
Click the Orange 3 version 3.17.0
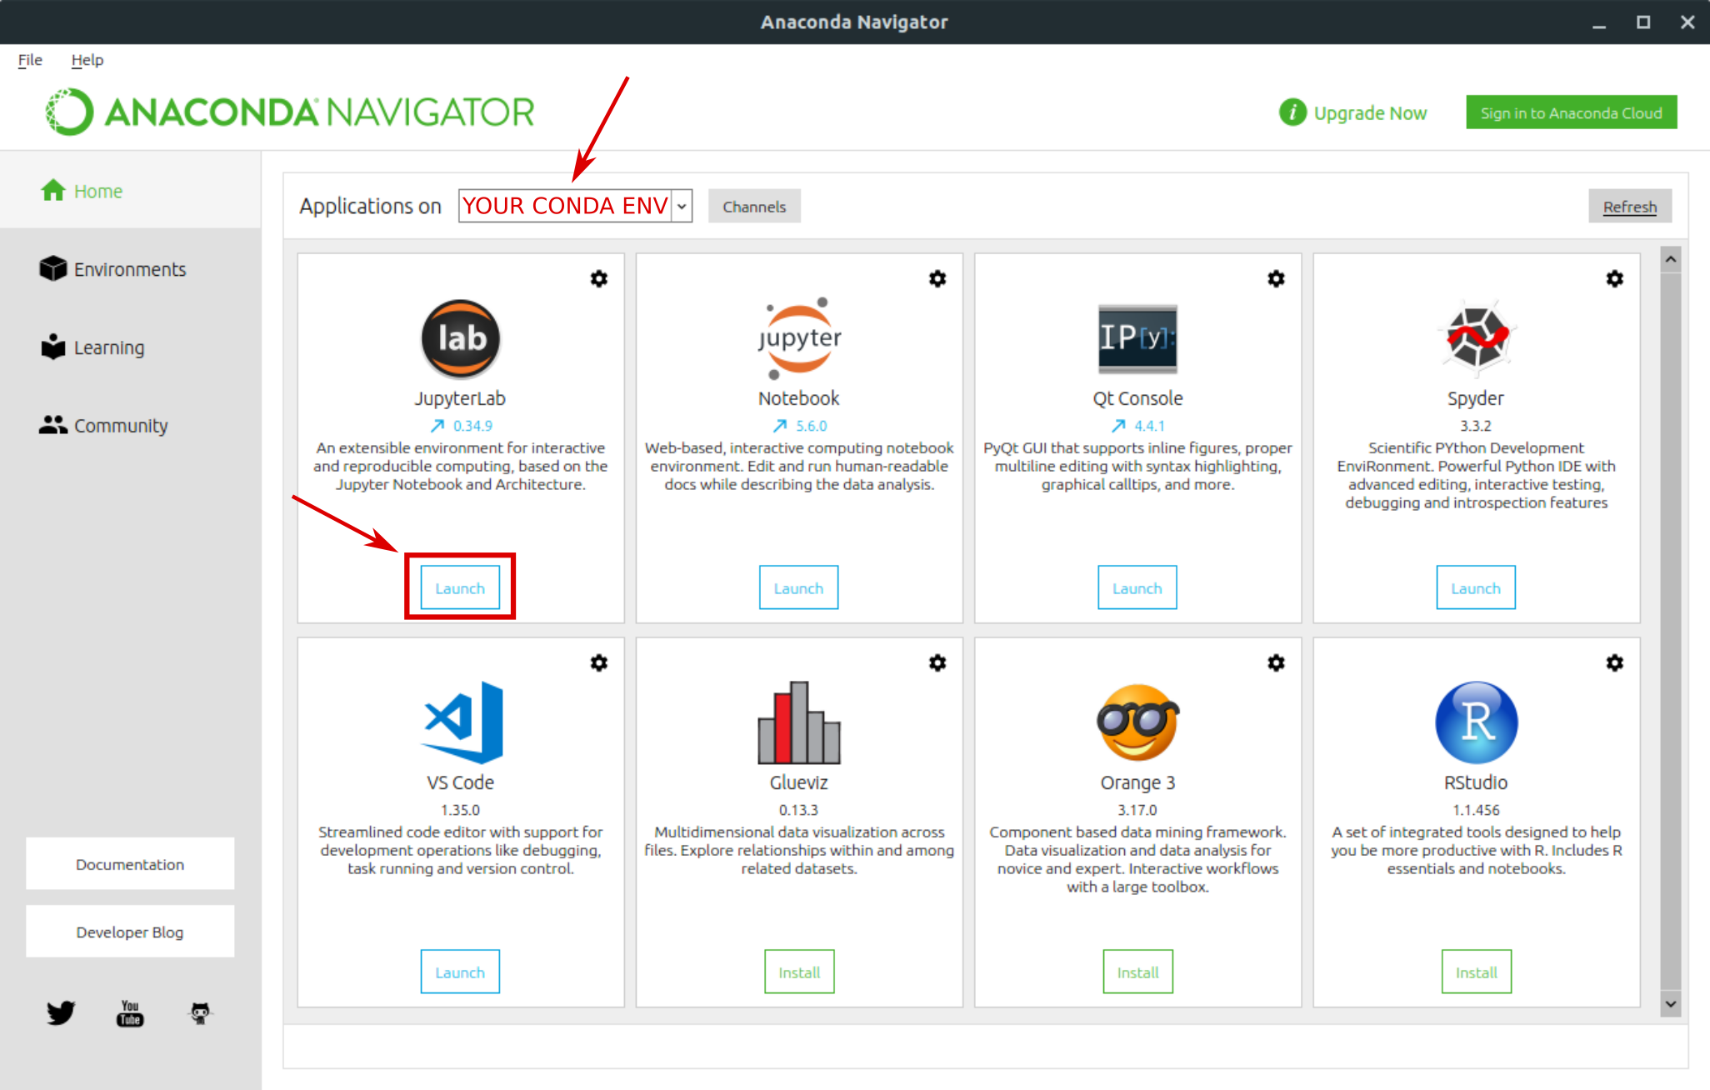pyautogui.click(x=1137, y=810)
